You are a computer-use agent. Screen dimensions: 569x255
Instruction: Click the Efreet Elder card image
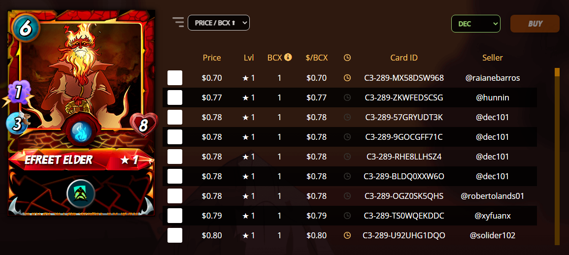tap(82, 113)
